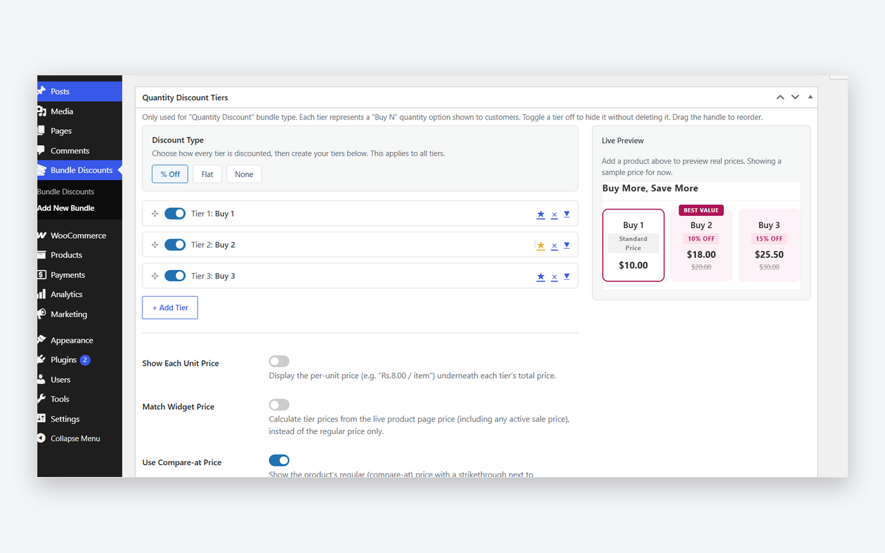
Task: Click drag handle of Tier 2
Action: (155, 245)
